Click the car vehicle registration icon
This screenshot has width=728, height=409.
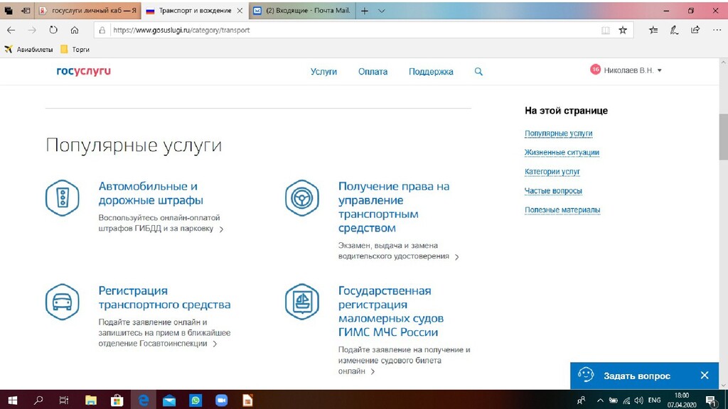coord(63,302)
